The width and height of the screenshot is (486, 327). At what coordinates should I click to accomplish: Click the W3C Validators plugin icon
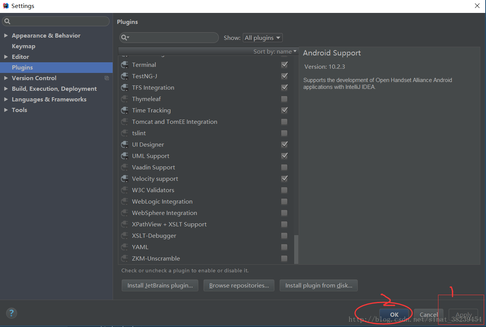[x=124, y=190]
